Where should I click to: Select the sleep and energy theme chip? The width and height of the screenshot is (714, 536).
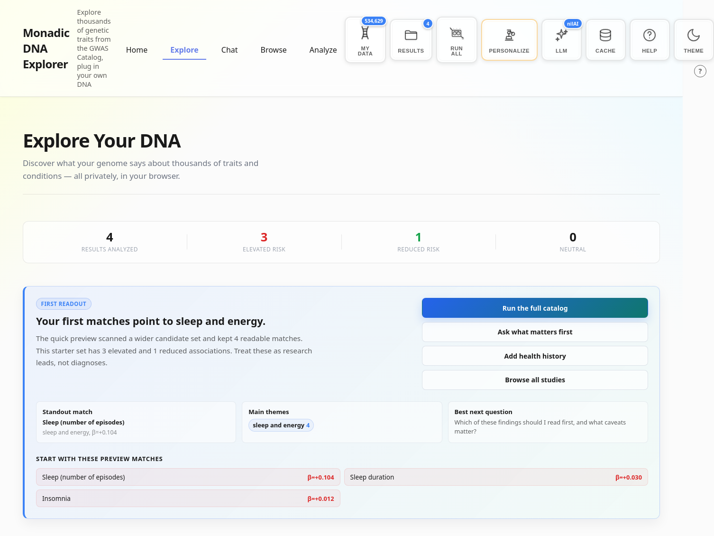click(281, 425)
